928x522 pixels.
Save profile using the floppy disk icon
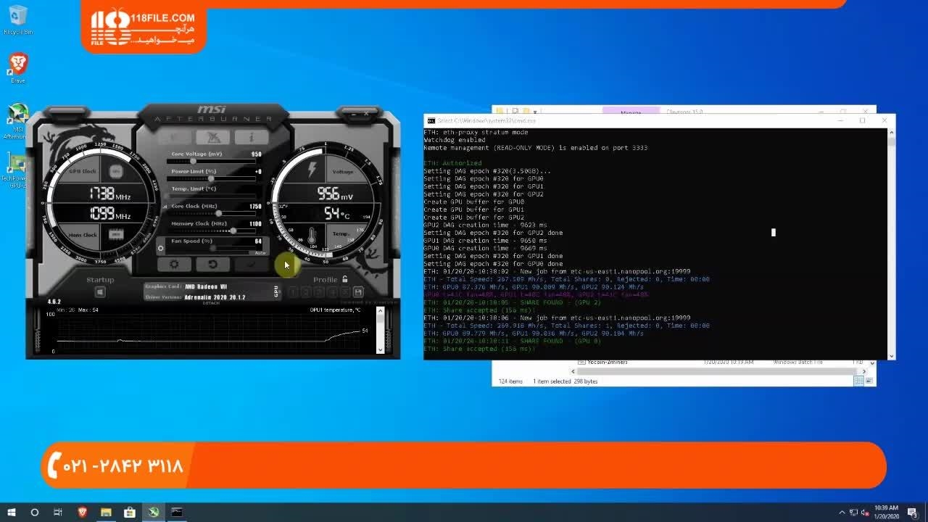pyautogui.click(x=358, y=292)
